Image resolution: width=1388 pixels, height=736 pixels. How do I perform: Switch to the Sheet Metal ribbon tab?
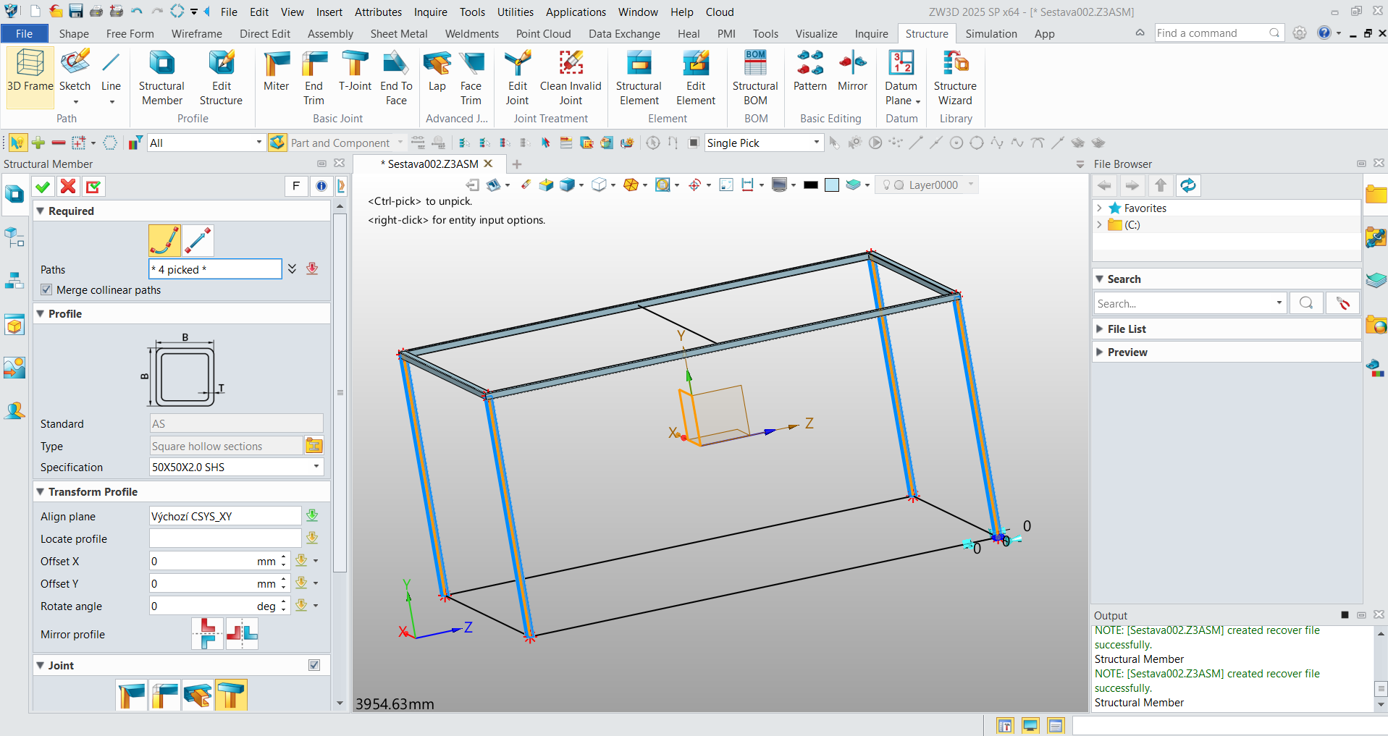tap(399, 33)
